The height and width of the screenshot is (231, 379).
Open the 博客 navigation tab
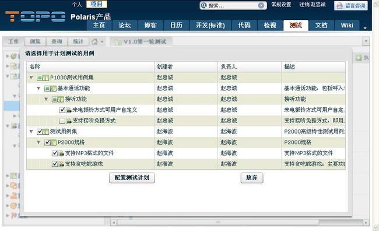coord(150,25)
